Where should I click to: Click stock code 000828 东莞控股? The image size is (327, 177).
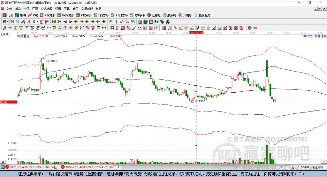(315, 36)
